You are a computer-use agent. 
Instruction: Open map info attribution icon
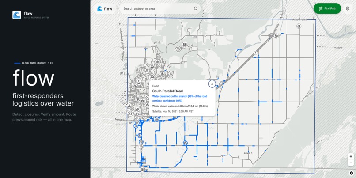(351, 173)
